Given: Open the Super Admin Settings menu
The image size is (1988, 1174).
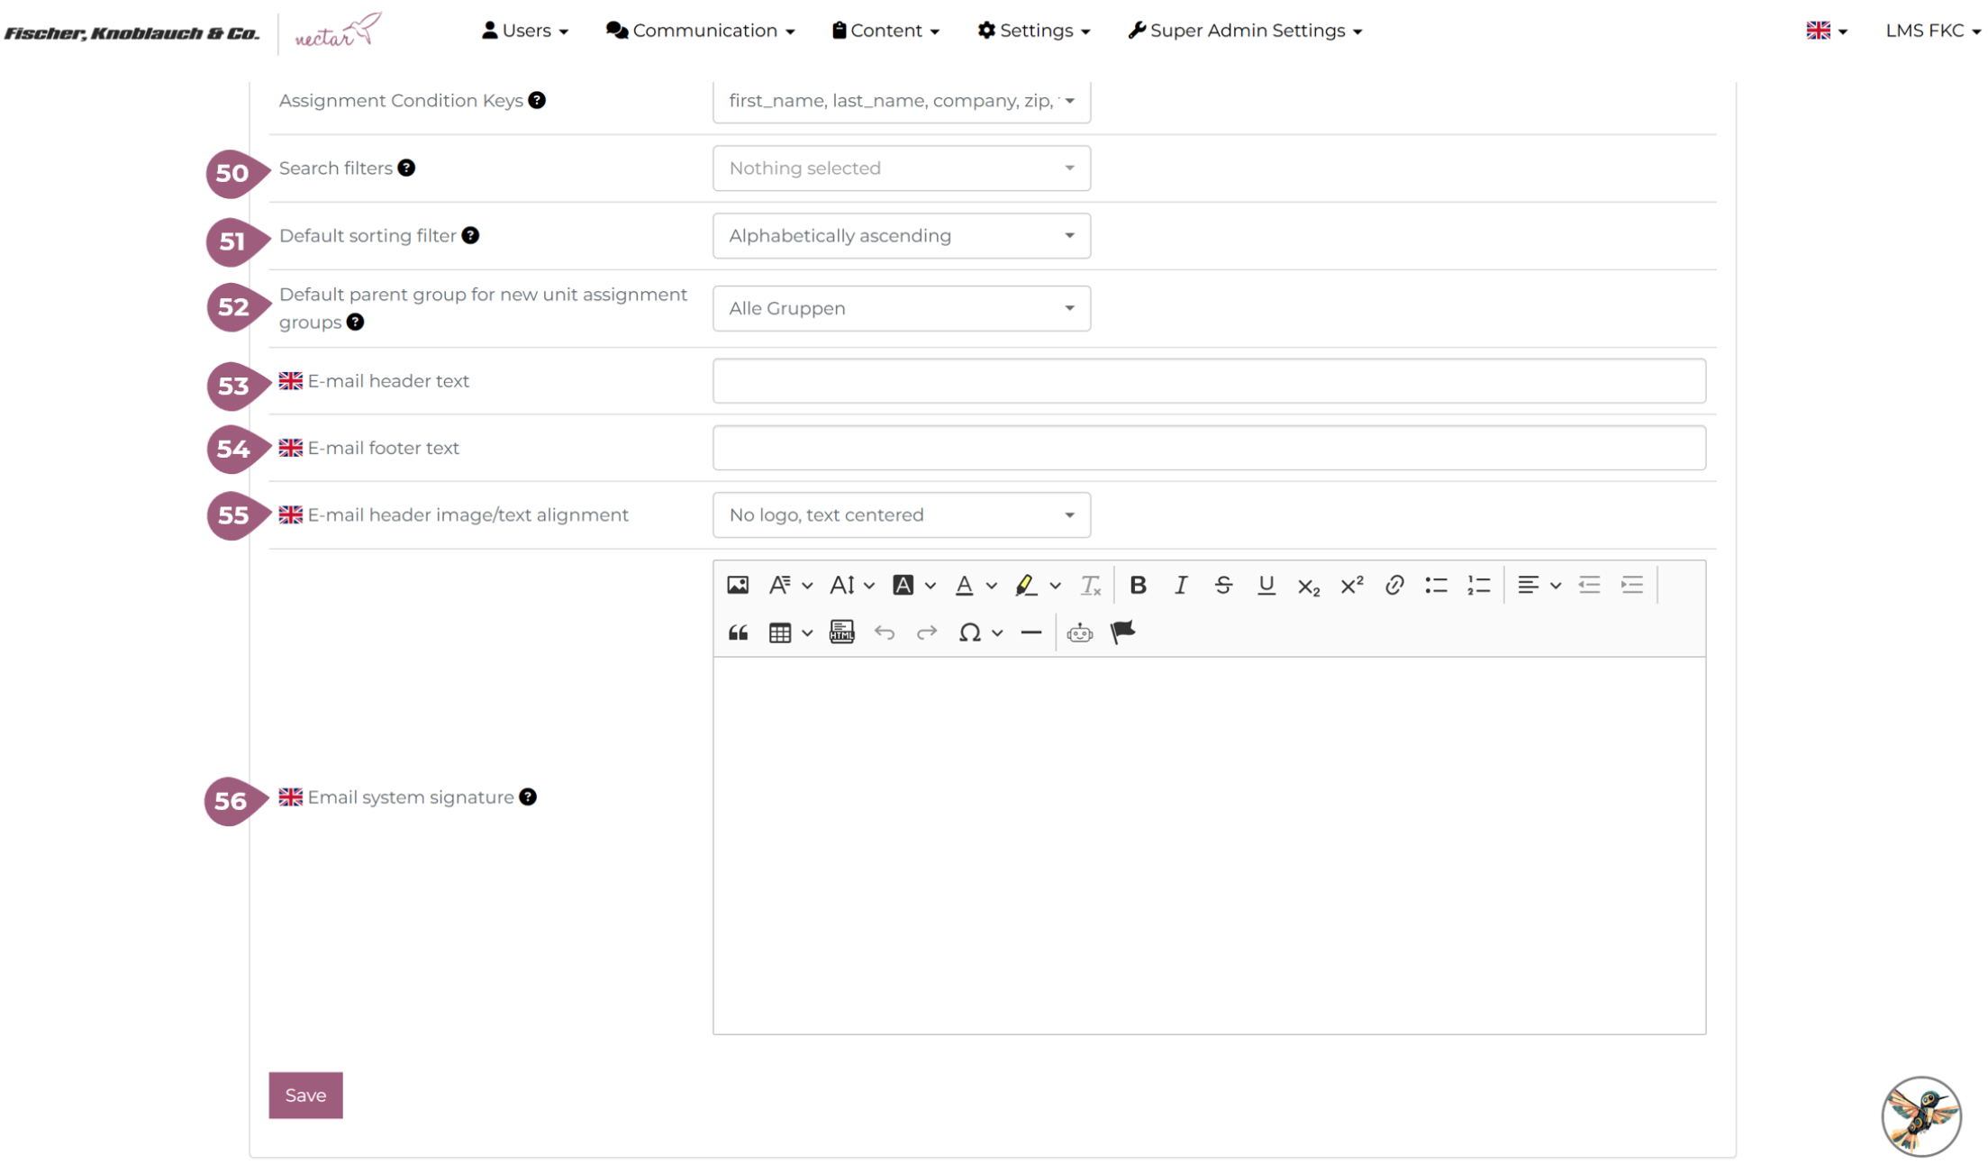Looking at the screenshot, I should click(x=1245, y=31).
